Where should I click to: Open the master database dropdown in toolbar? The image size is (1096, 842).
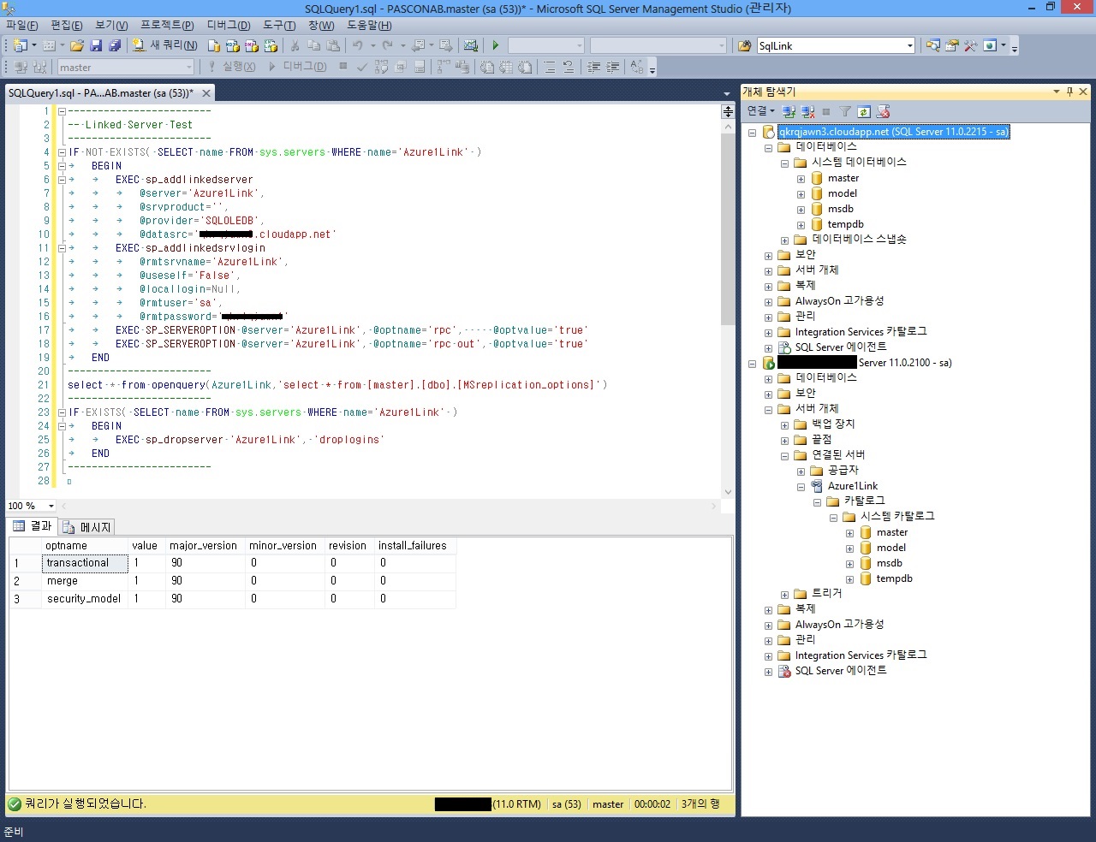pos(126,67)
